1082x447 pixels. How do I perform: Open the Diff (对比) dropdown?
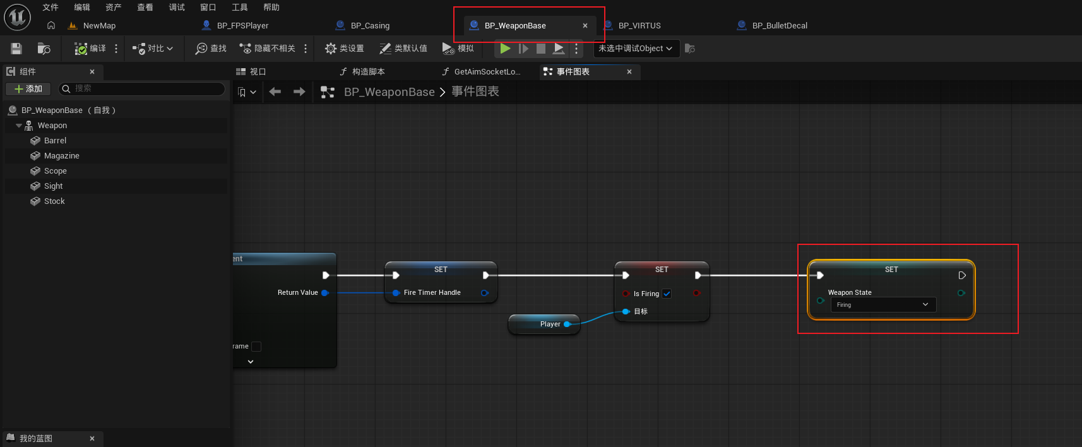click(x=153, y=49)
